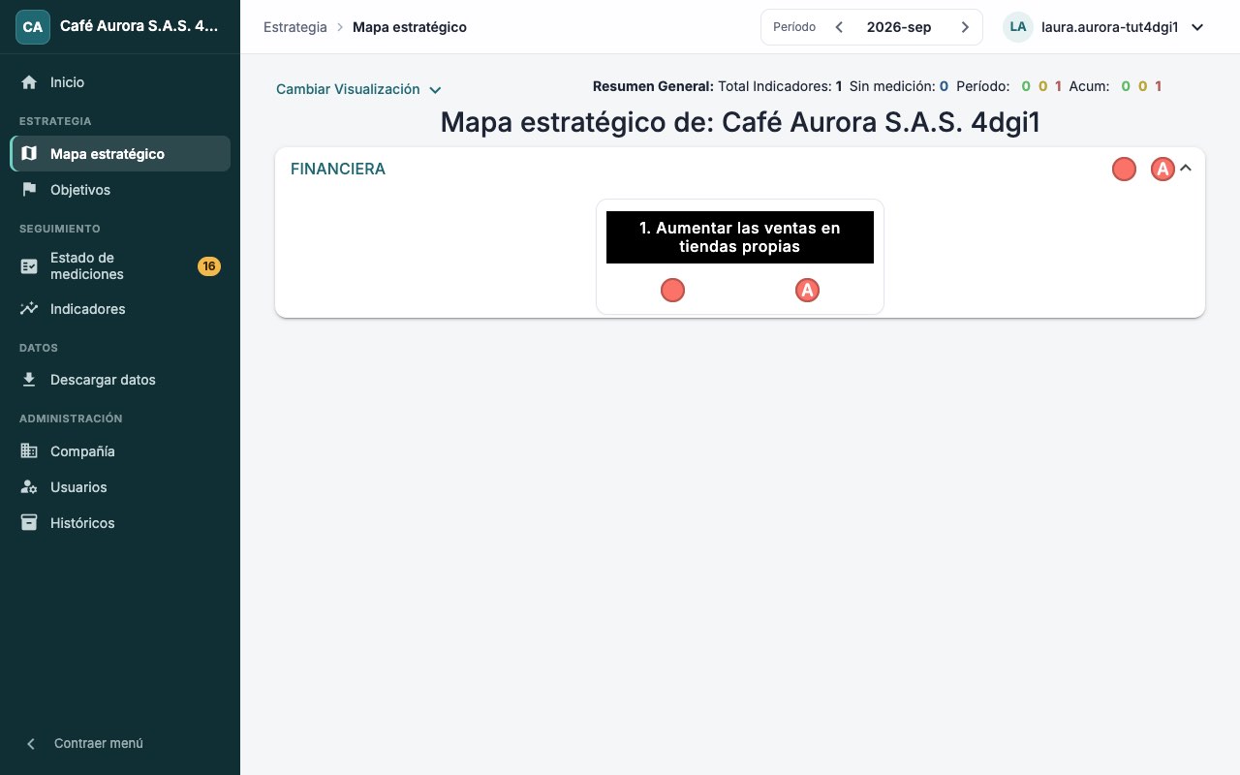Click the Estrategia breadcrumb link
Image resolution: width=1240 pixels, height=775 pixels.
tap(295, 27)
